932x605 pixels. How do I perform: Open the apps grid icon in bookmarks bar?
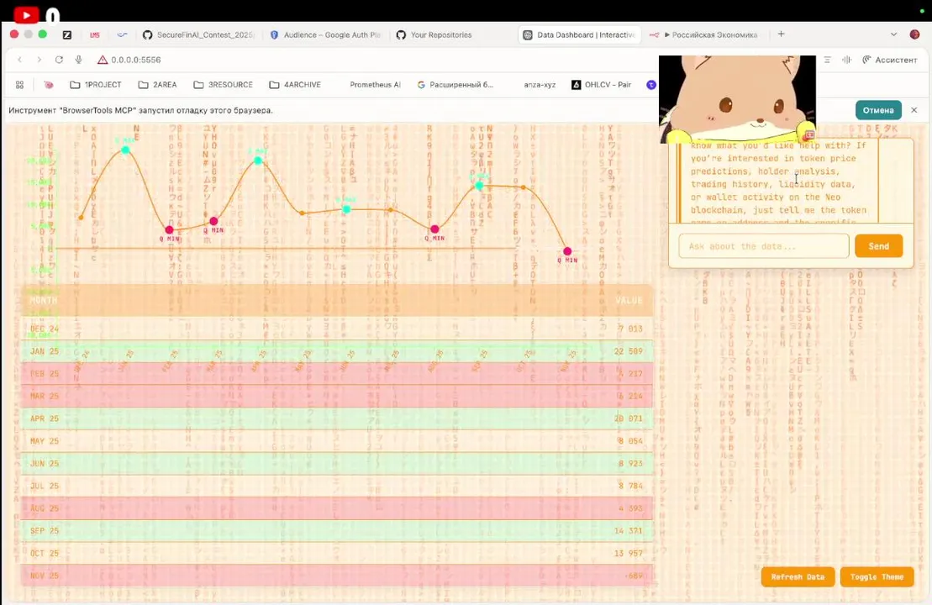click(19, 84)
